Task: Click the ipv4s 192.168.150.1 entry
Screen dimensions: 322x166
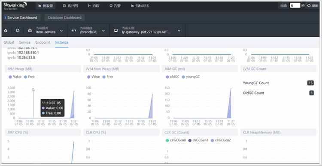Action: (23, 53)
